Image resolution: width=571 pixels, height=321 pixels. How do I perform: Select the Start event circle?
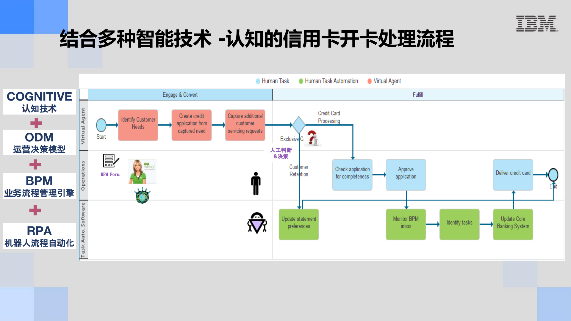coord(101,125)
